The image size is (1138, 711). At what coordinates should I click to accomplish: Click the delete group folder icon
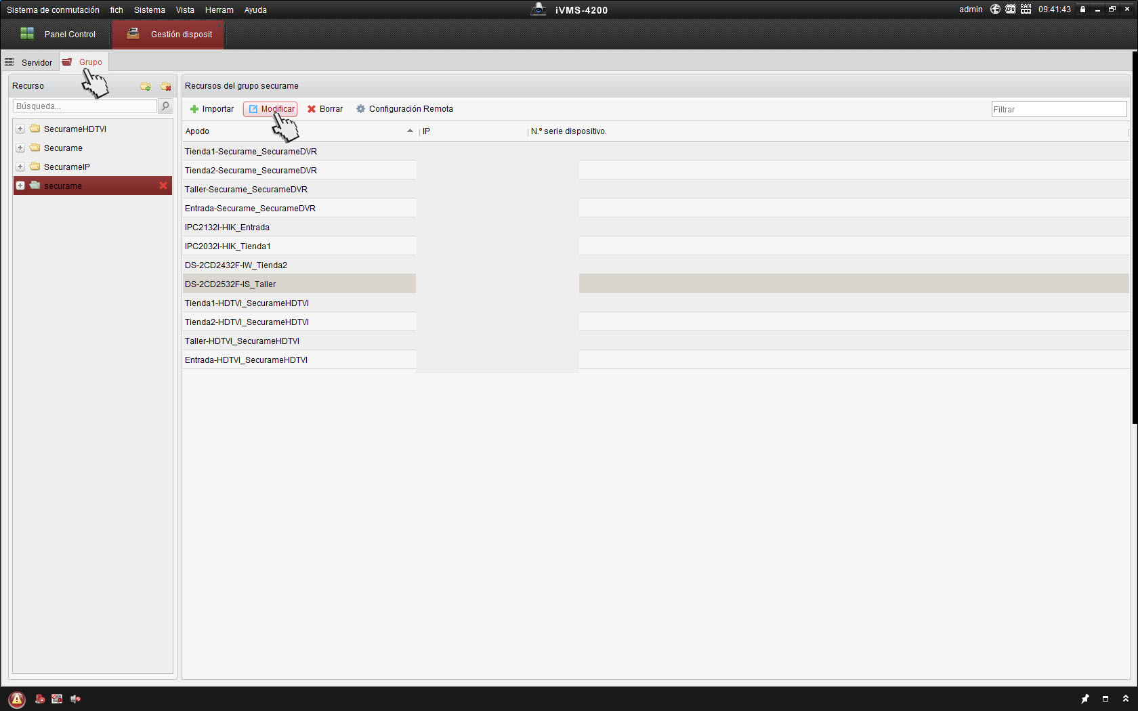click(x=165, y=86)
